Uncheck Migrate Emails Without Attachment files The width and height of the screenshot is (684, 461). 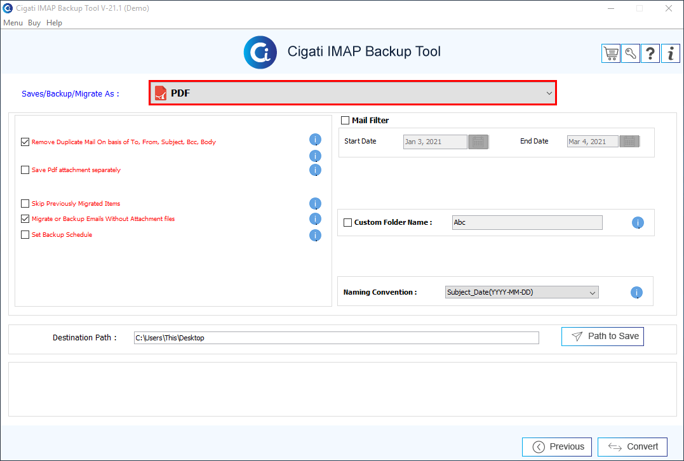coord(25,219)
